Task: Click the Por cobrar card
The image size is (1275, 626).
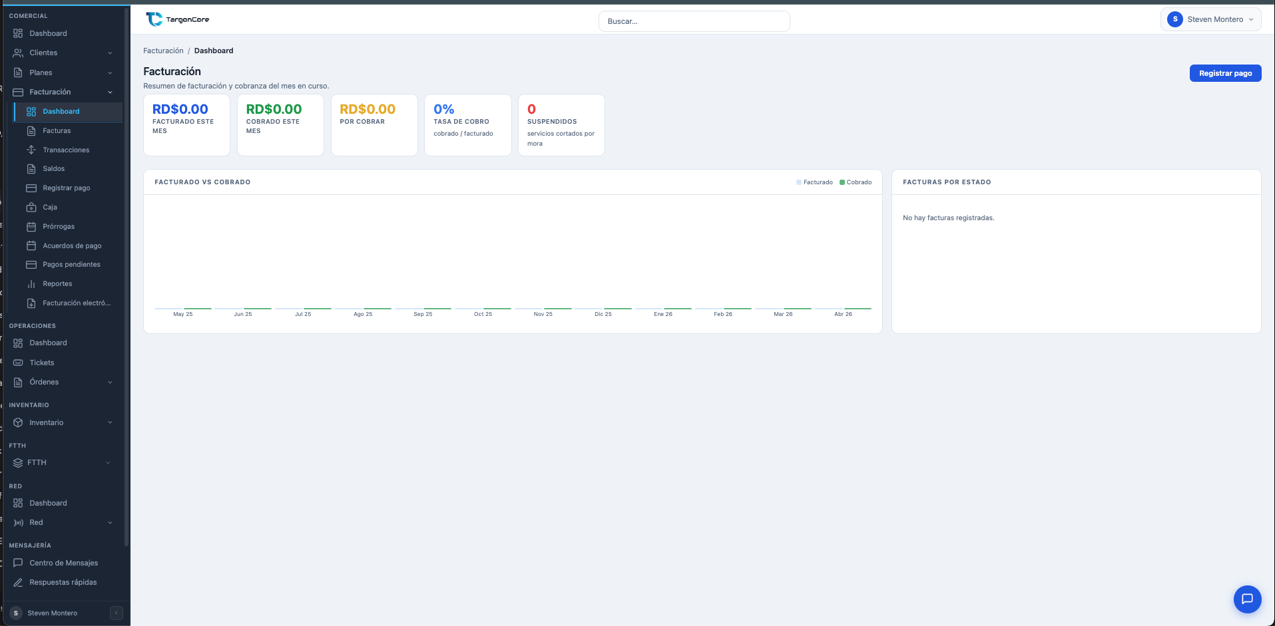Action: click(374, 125)
